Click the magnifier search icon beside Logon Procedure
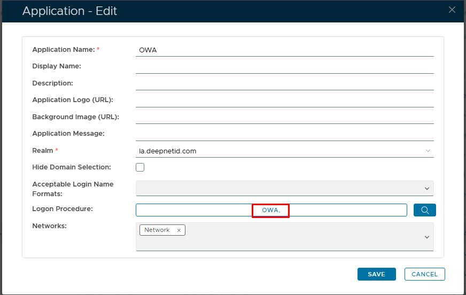Viewport: 466px width, 295px height. click(425, 210)
